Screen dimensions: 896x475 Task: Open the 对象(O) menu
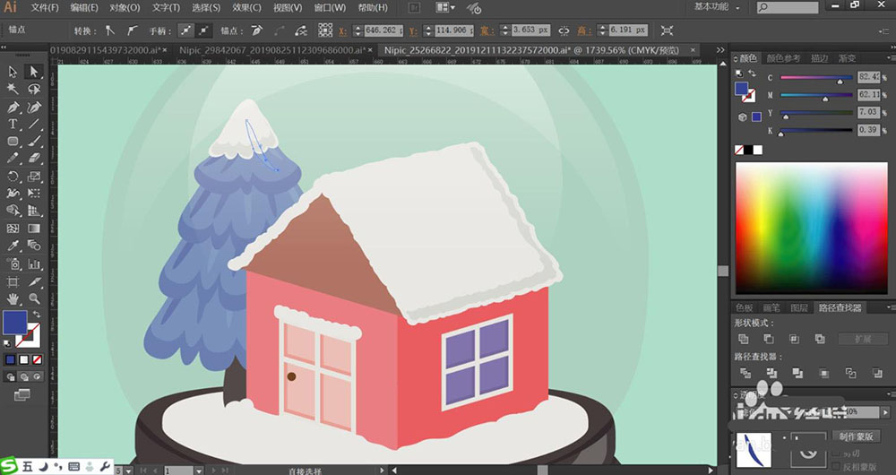click(125, 7)
